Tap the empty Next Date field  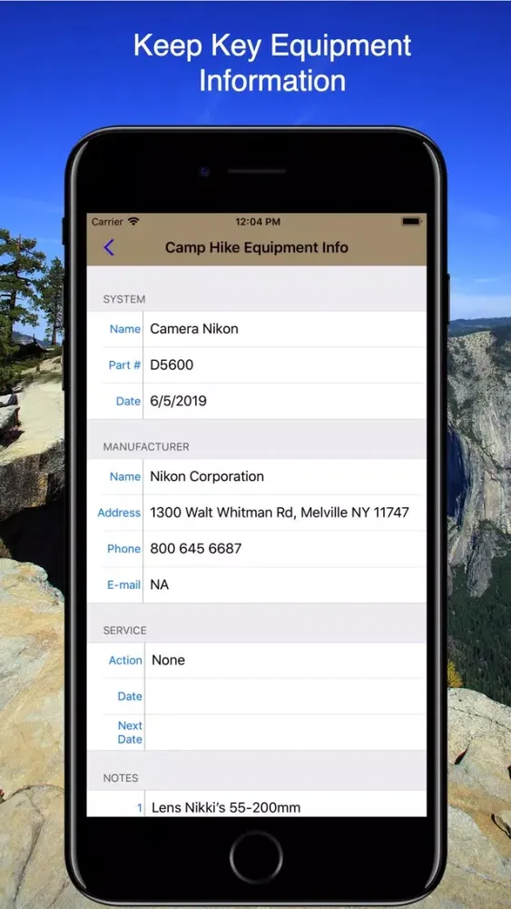[x=286, y=732]
